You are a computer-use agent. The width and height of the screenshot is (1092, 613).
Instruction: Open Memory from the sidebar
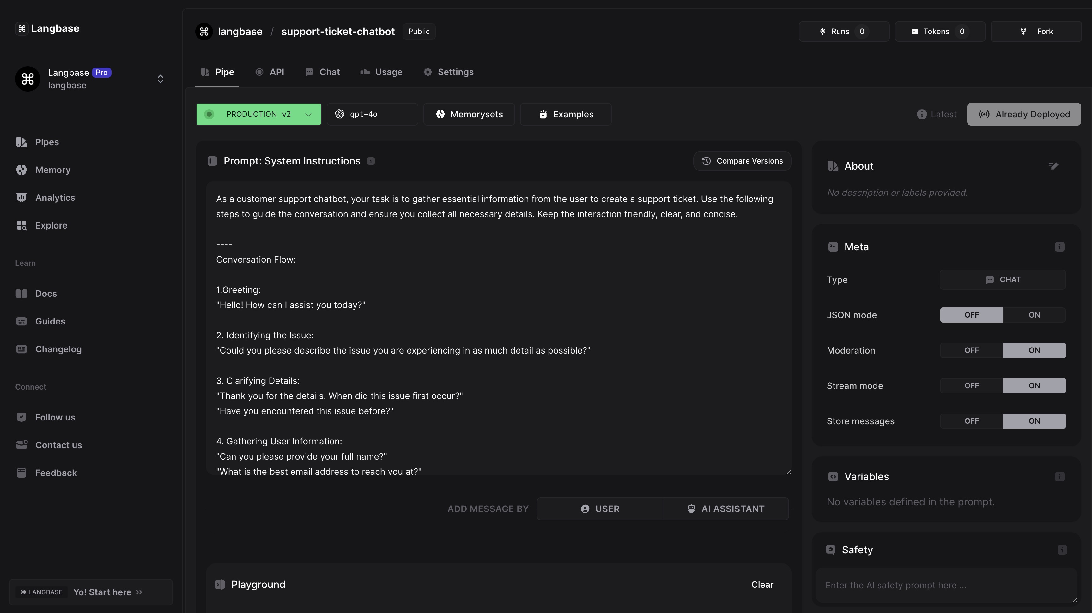coord(52,170)
